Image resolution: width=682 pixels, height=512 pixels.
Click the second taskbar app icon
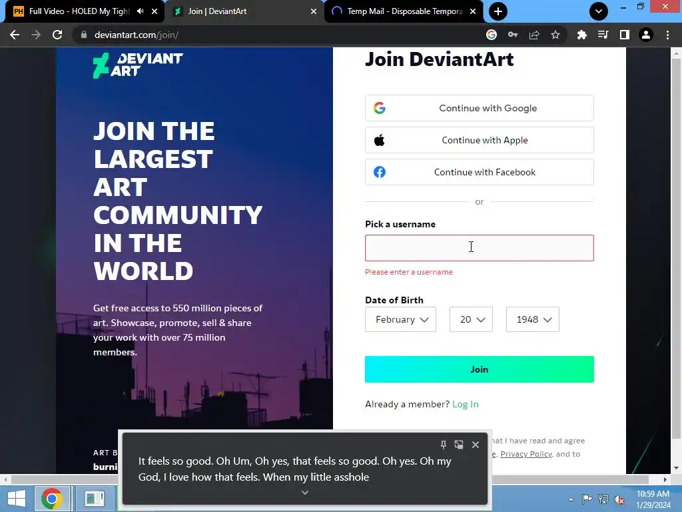point(95,499)
